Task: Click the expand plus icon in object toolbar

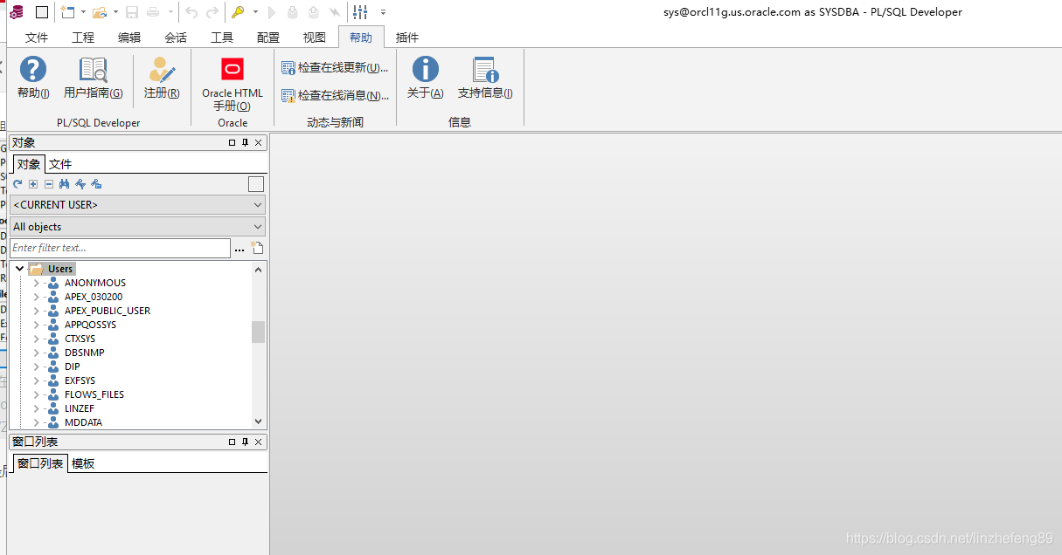Action: click(33, 184)
